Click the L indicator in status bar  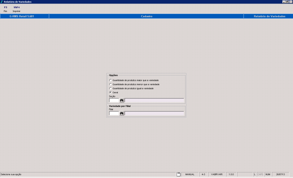(255, 174)
